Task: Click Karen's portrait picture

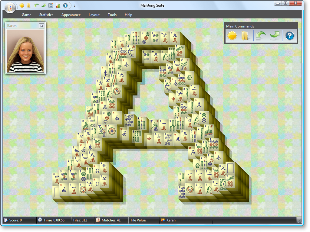Action: 25,51
